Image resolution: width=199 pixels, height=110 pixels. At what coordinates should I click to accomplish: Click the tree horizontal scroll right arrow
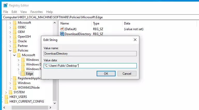pyautogui.click(x=50, y=108)
